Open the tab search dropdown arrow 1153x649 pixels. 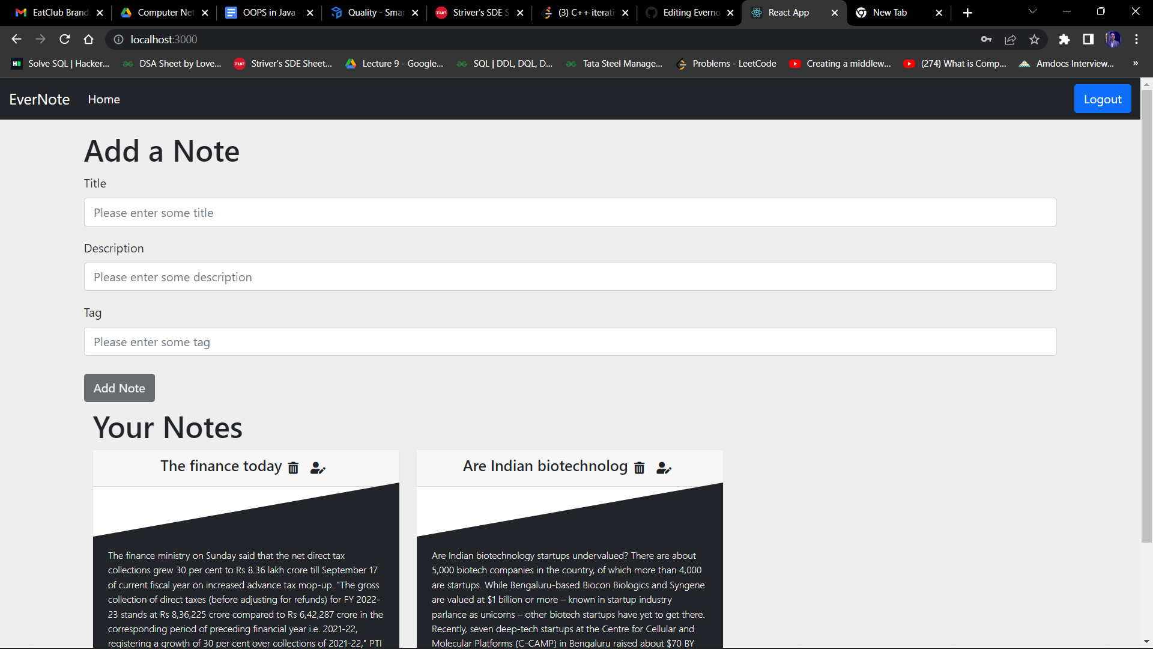coord(1033,12)
